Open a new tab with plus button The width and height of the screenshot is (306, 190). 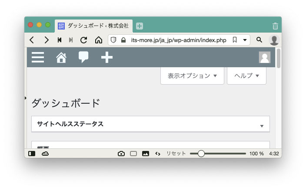coord(140,26)
